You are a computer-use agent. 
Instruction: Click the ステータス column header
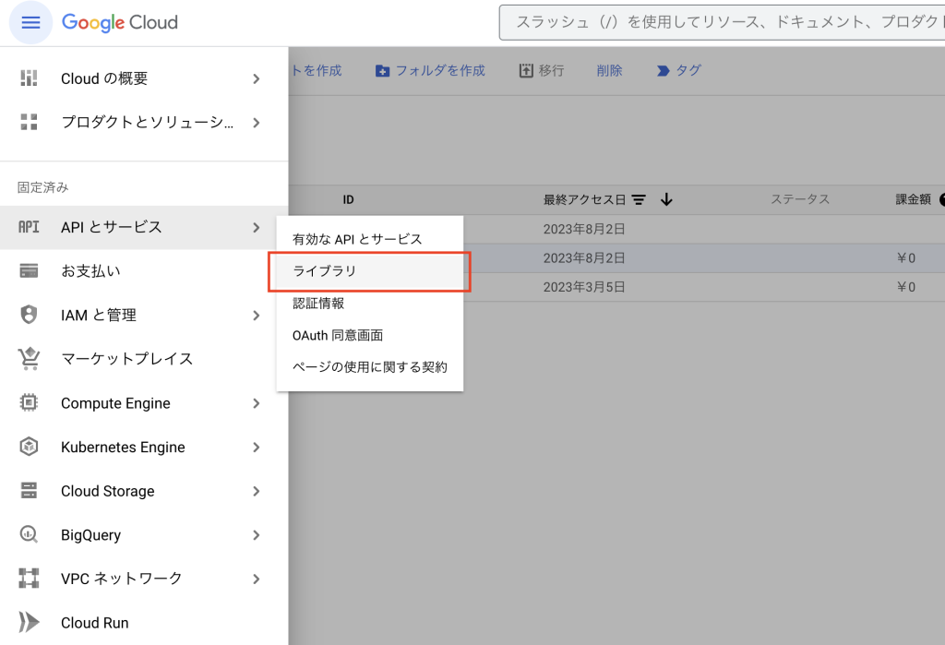pos(800,199)
